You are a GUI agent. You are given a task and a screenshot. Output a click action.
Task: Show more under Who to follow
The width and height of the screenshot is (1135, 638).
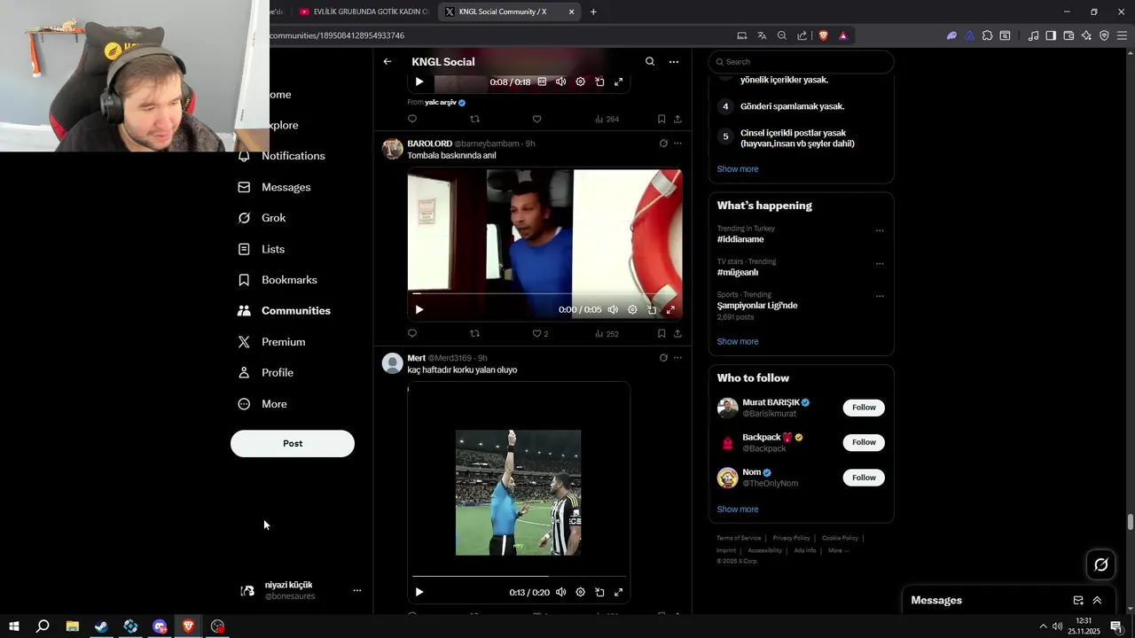(738, 510)
